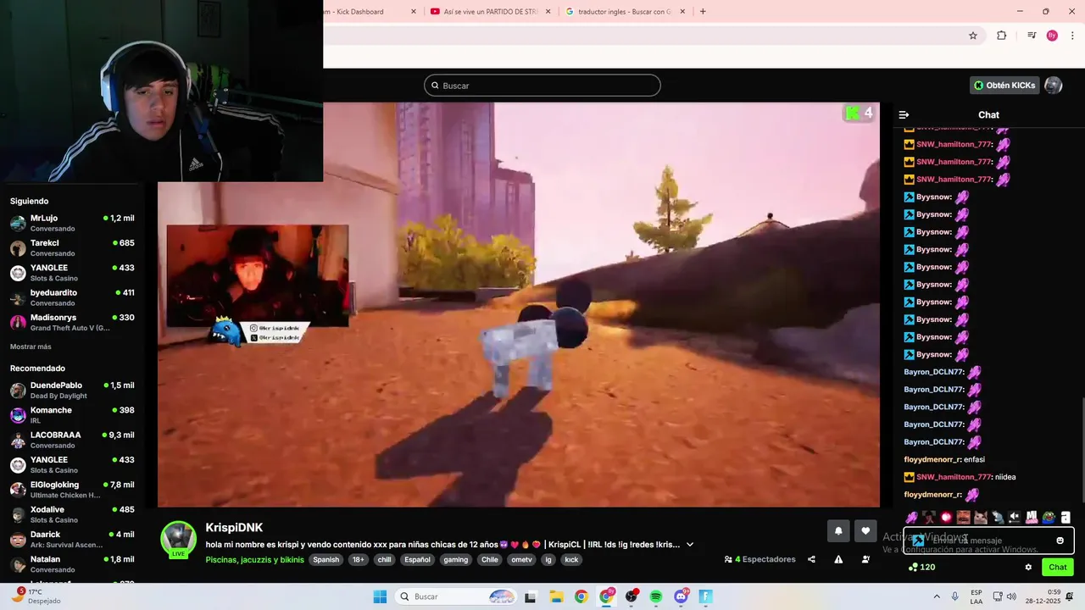Open the emoji picker in the message box
The image size is (1085, 610).
[x=1060, y=541]
